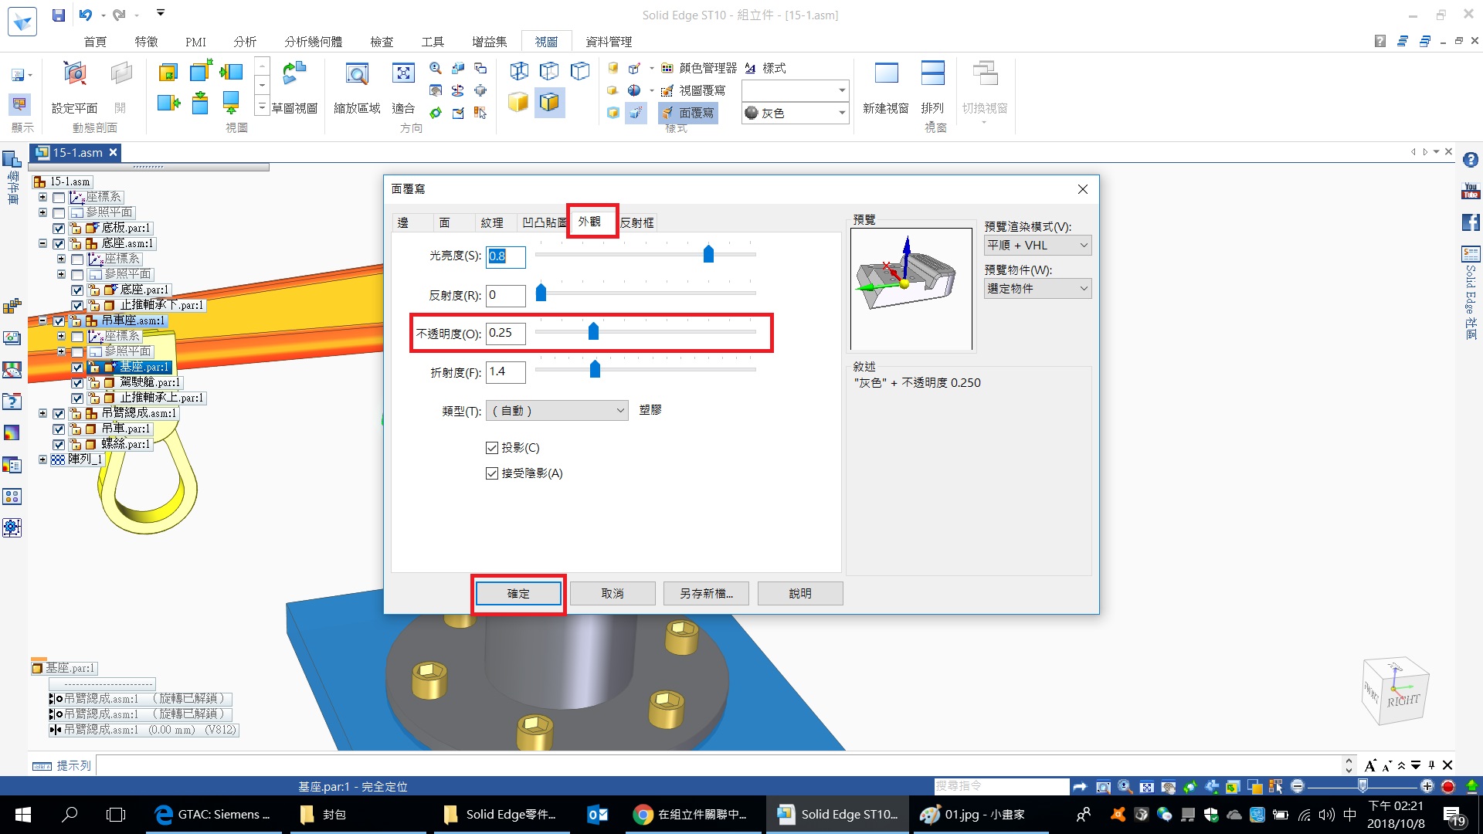Image resolution: width=1483 pixels, height=834 pixels.
Task: Open the 類型(T) dropdown
Action: point(557,411)
